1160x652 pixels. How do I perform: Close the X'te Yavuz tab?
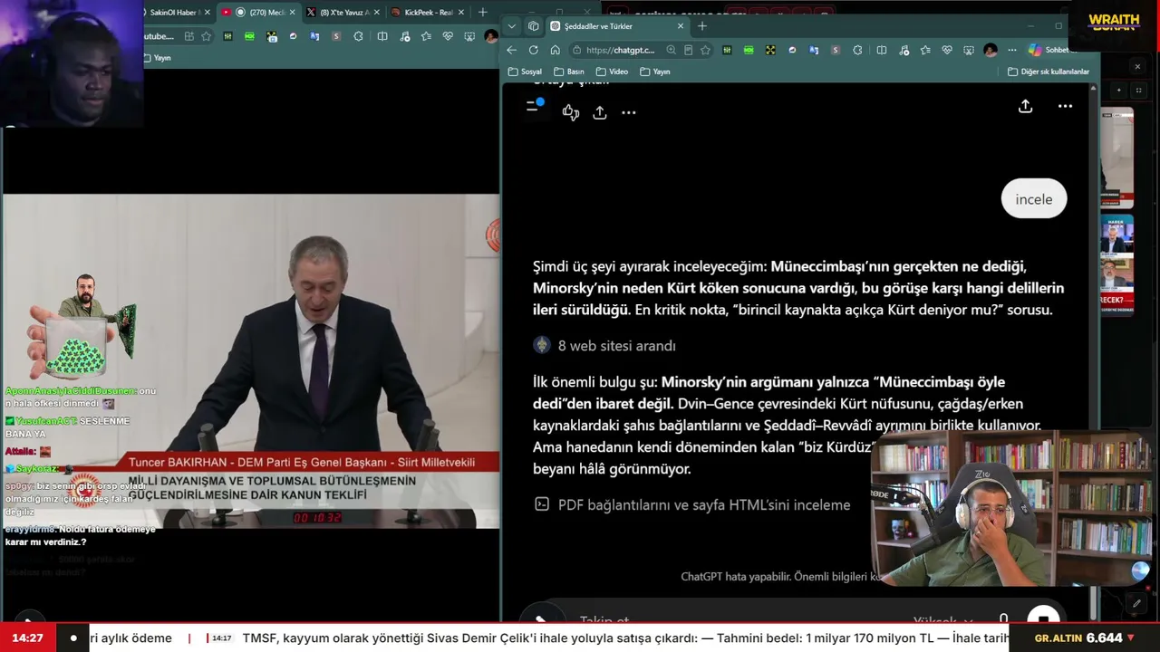[376, 13]
